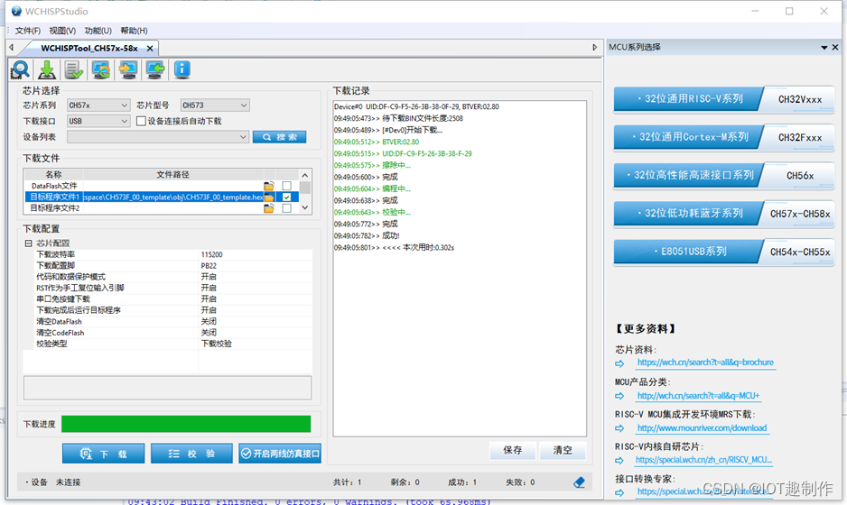Collapse the 芯片配置 tree node
The height and width of the screenshot is (505, 847).
point(28,243)
